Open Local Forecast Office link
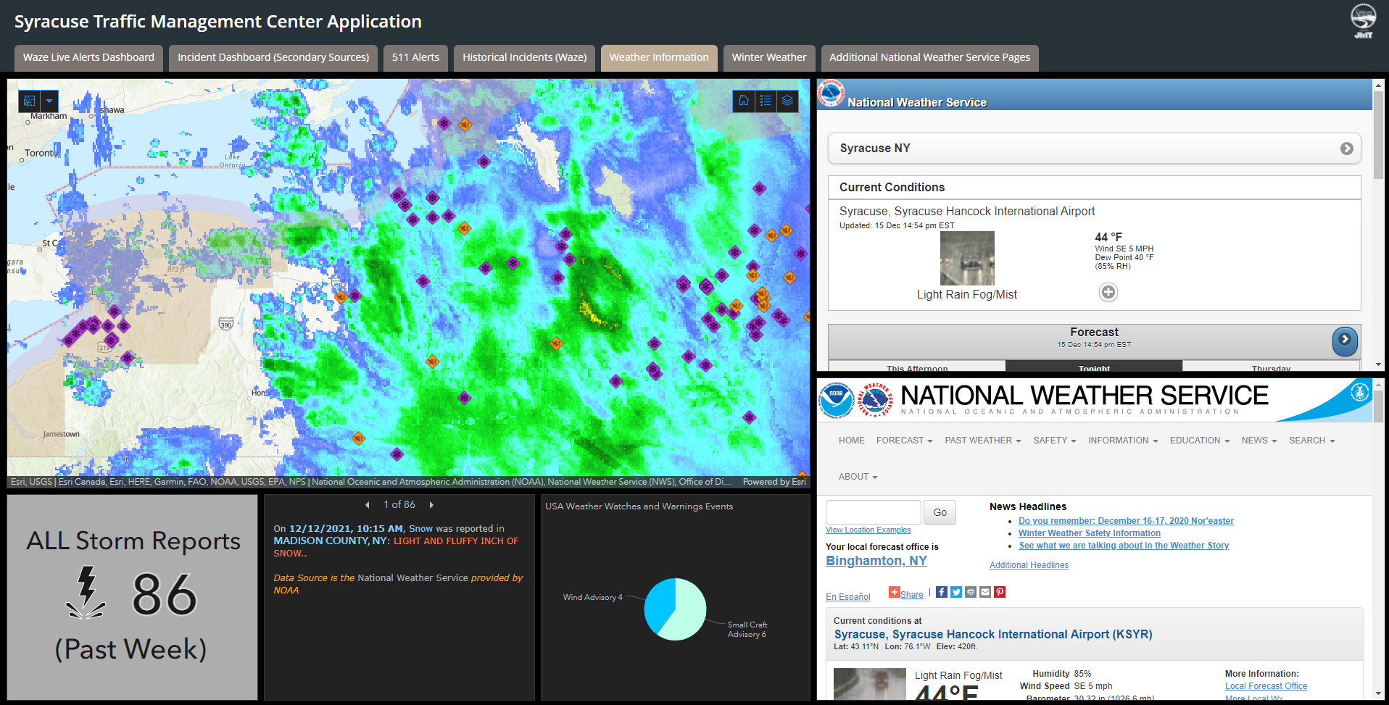This screenshot has width=1389, height=705. 1266,686
